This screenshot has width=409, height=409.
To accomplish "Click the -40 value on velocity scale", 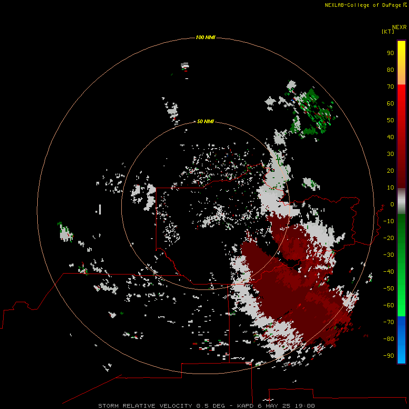I will (x=389, y=272).
